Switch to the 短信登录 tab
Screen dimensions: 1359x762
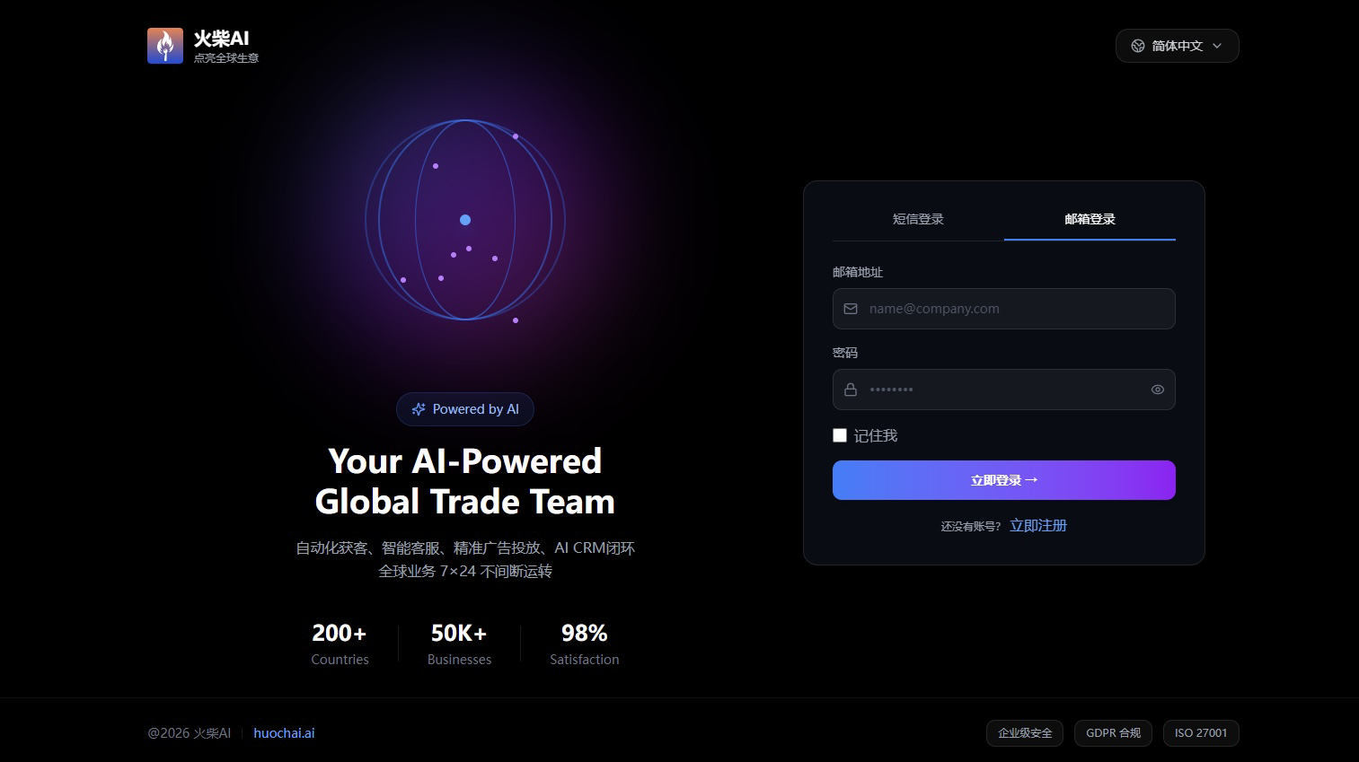[918, 219]
